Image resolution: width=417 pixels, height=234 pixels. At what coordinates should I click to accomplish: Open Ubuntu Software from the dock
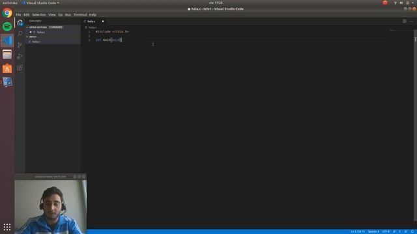click(x=7, y=68)
